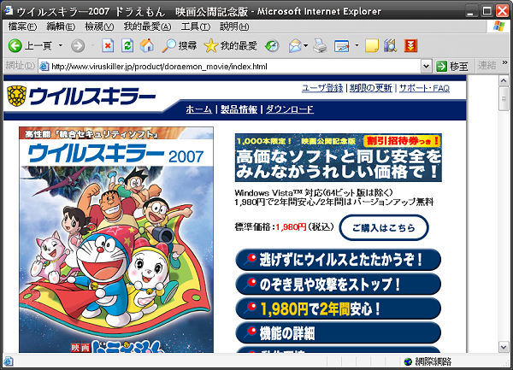The width and height of the screenshot is (513, 370).
Task: Click the red download-arrow toolbar icon
Action: click(410, 46)
